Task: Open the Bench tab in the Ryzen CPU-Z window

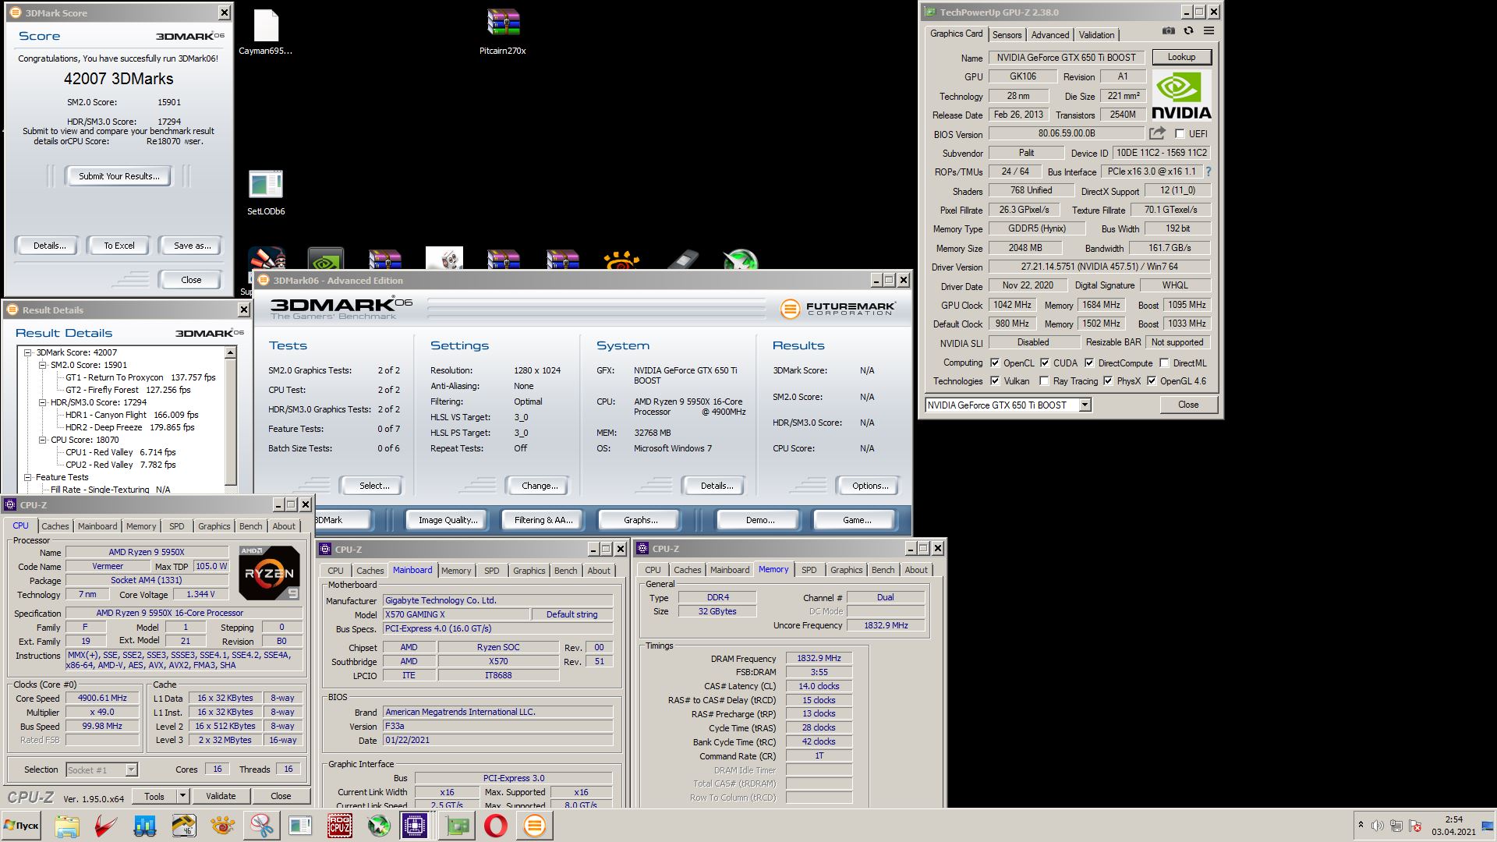Action: coord(250,526)
